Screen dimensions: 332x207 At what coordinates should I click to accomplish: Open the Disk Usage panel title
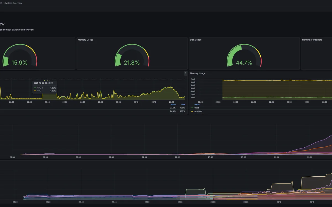coord(196,40)
